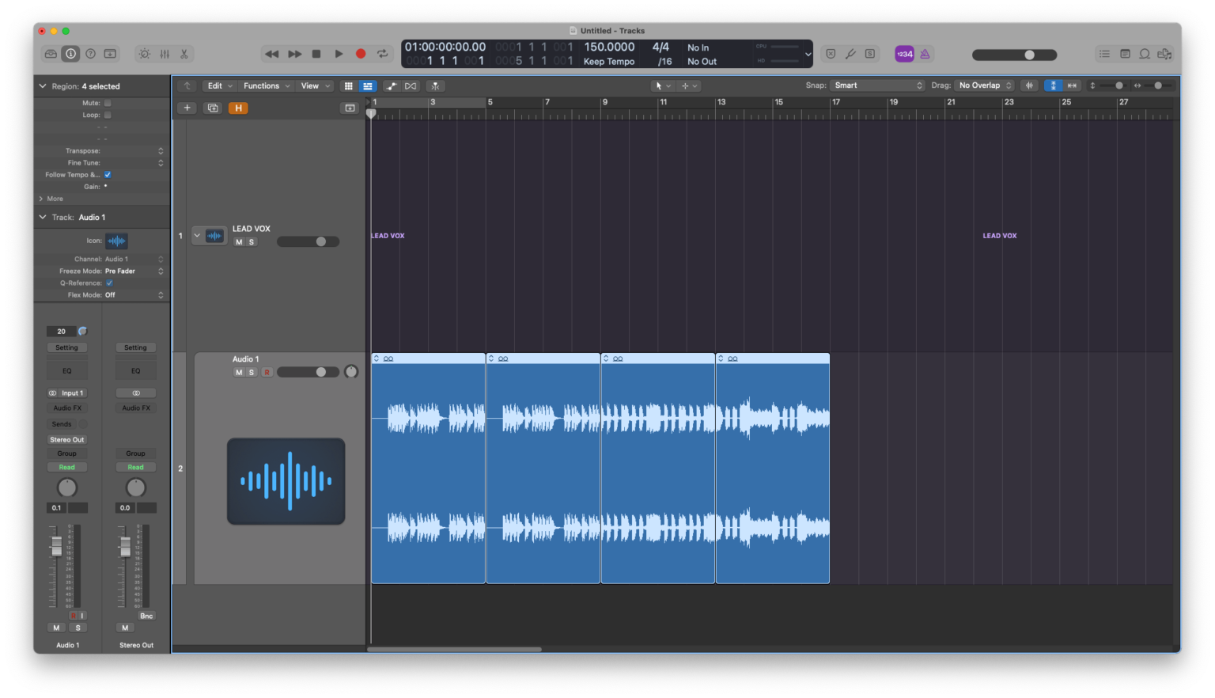Open the Freeze Mode Pre Fader dropdown
Viewport: 1215px width, 698px height.
tap(134, 271)
